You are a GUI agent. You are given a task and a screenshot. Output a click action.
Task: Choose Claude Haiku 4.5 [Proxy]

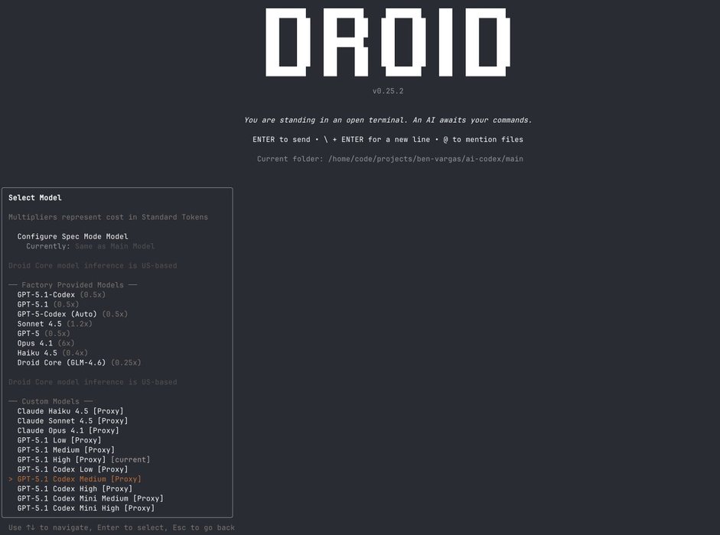[x=70, y=411]
